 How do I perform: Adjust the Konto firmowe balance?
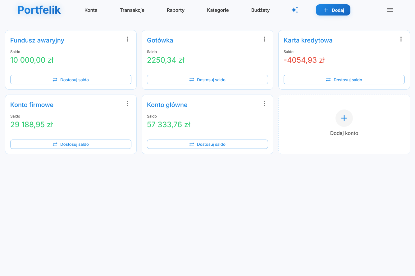[71, 144]
